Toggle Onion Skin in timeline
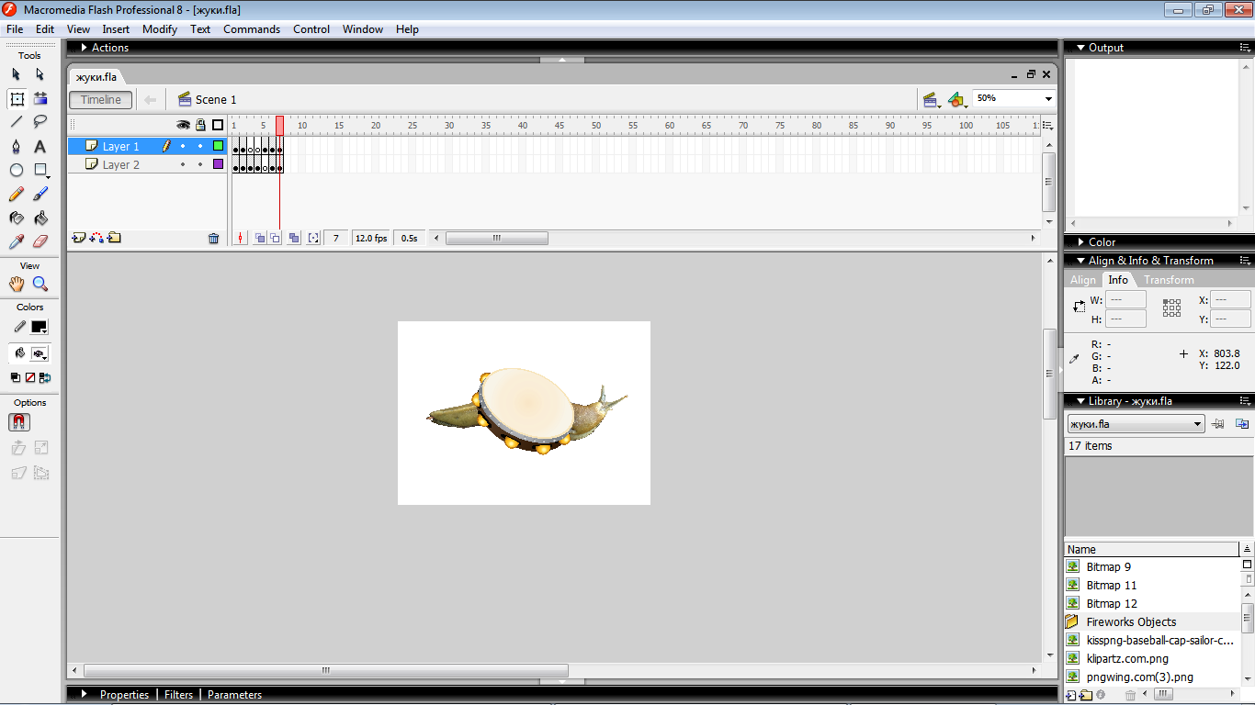The width and height of the screenshot is (1255, 705). 260,238
